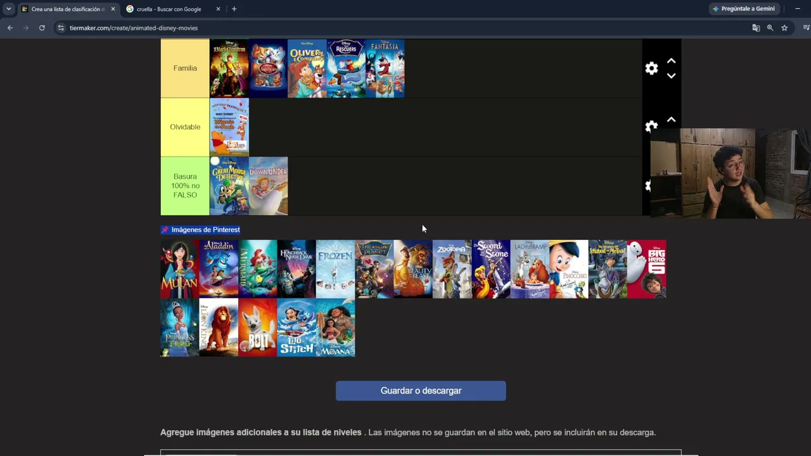Screen dimensions: 811x456
Task: Click the 'Basura 100% no FALSO' tier label
Action: tap(185, 186)
